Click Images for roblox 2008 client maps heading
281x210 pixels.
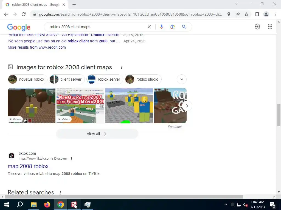(x=64, y=67)
